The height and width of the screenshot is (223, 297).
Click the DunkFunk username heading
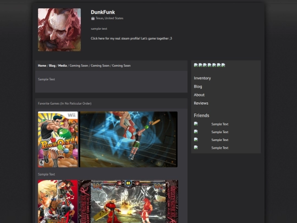click(103, 12)
